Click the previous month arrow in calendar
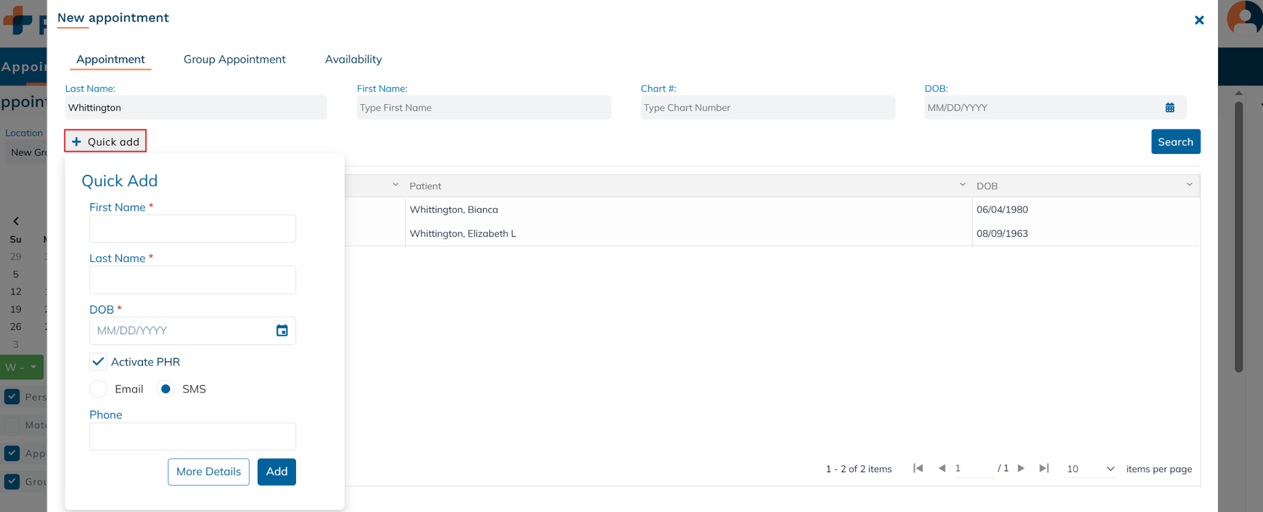The width and height of the screenshot is (1263, 512). click(16, 221)
